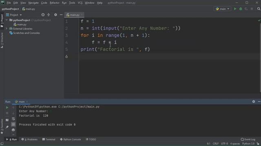Viewport: 261px width, 146px height.
Task: Toggle scroll to end in Run console
Action: [x=13, y=125]
